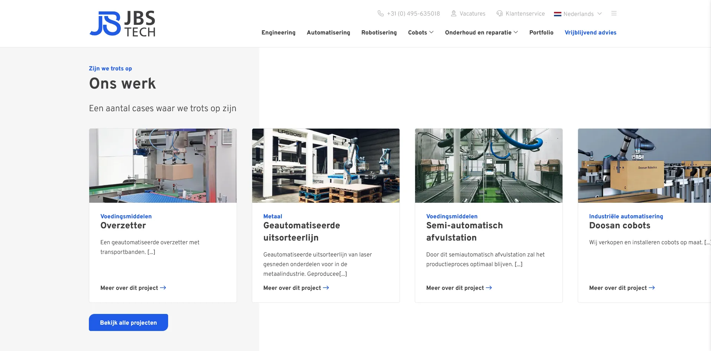
Task: Click the Vacatures person icon
Action: 453,13
